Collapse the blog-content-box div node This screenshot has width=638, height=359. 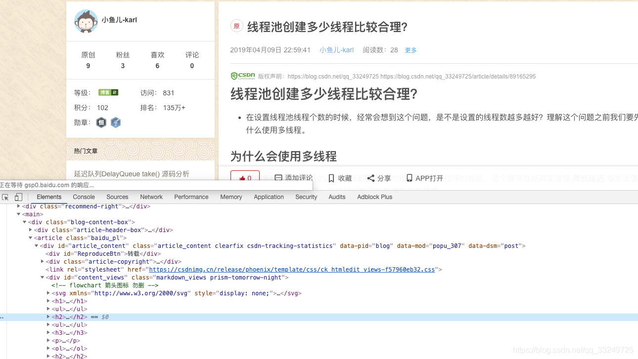(25, 222)
